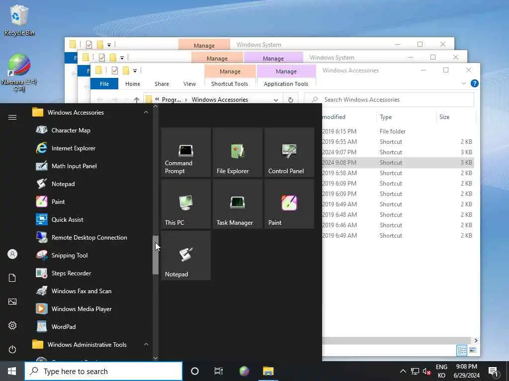Launch Quick Assist
Image resolution: width=509 pixels, height=381 pixels.
67,219
